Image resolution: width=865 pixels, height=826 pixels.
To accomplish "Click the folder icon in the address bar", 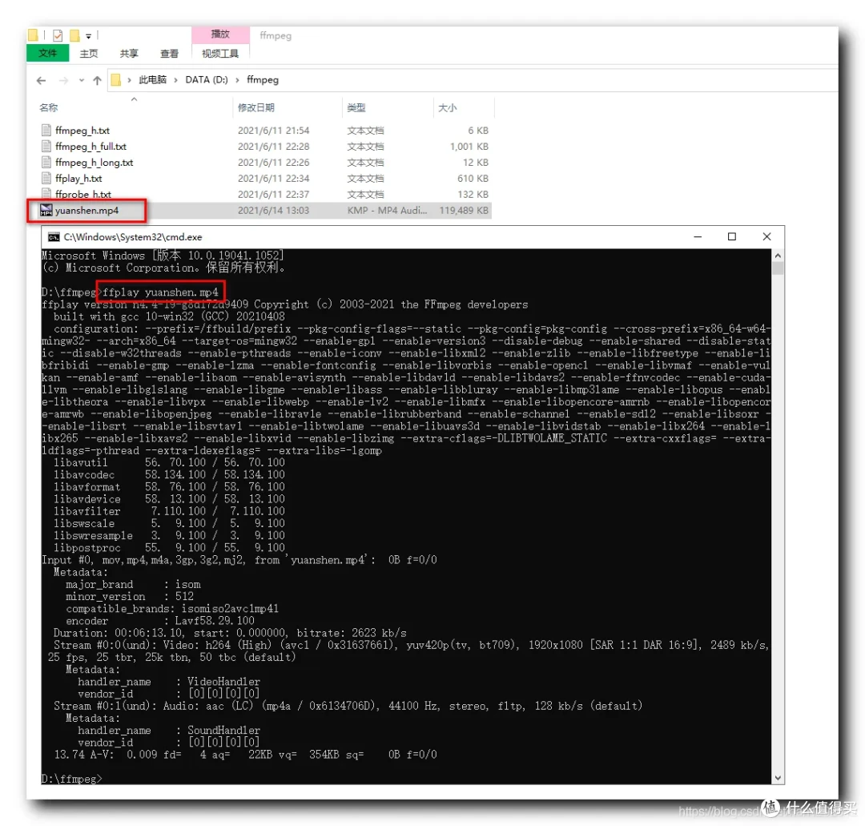I will pyautogui.click(x=116, y=80).
